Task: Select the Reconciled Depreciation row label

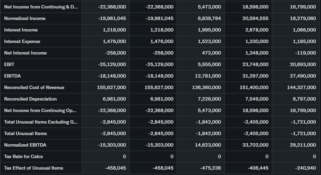Action: [x=30, y=99]
